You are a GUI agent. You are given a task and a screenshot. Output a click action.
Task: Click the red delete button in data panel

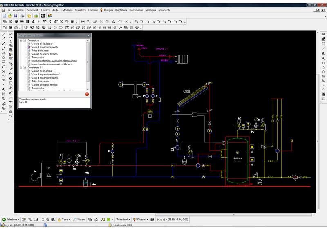(x=87, y=95)
